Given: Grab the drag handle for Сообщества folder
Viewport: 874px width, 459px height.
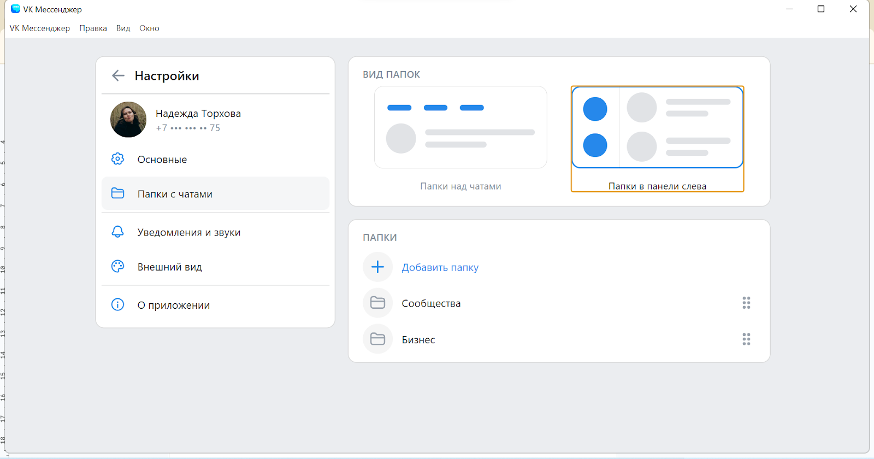Looking at the screenshot, I should [746, 303].
